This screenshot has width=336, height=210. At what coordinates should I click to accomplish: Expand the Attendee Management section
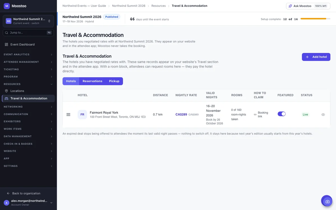pos(28,62)
